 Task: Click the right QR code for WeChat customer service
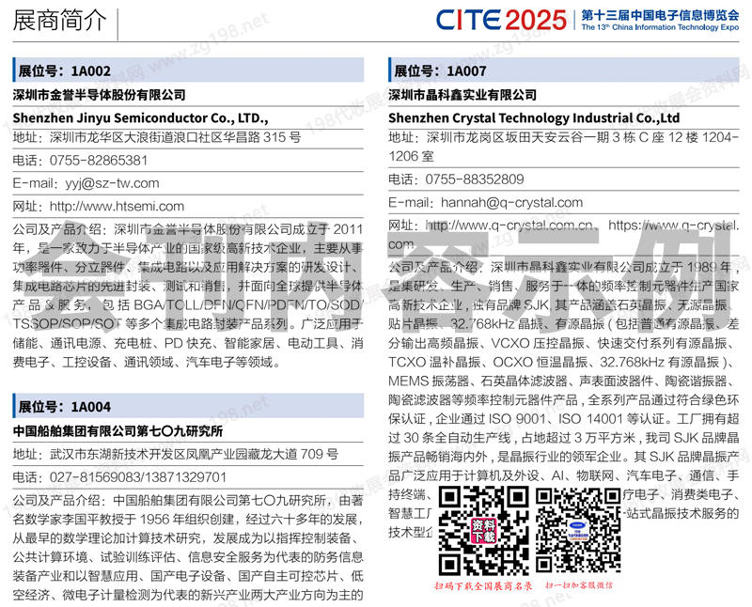574,530
